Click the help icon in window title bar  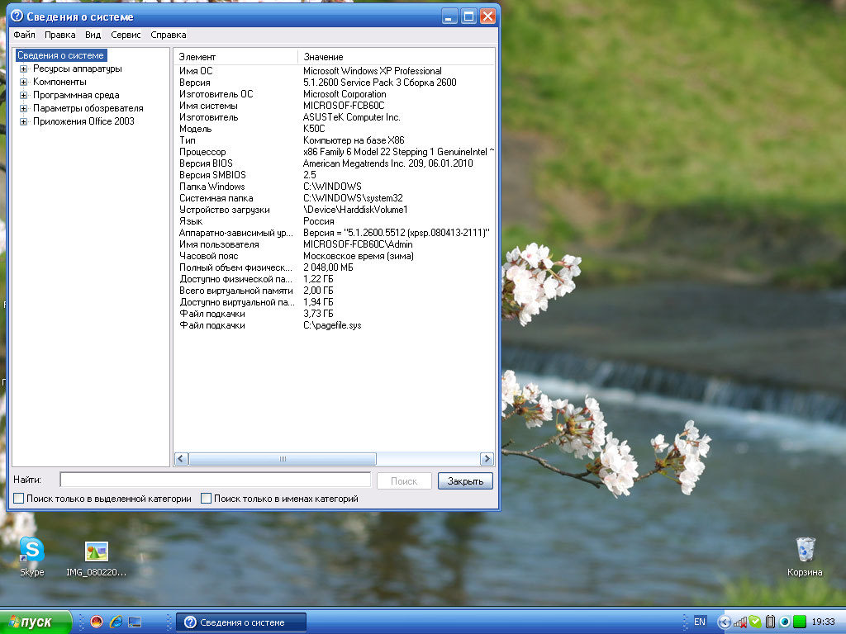pyautogui.click(x=17, y=17)
